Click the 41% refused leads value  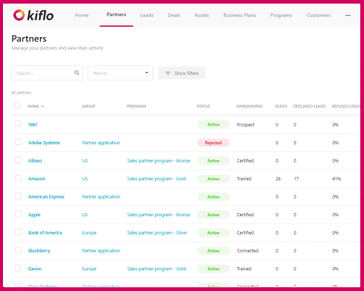pos(336,179)
